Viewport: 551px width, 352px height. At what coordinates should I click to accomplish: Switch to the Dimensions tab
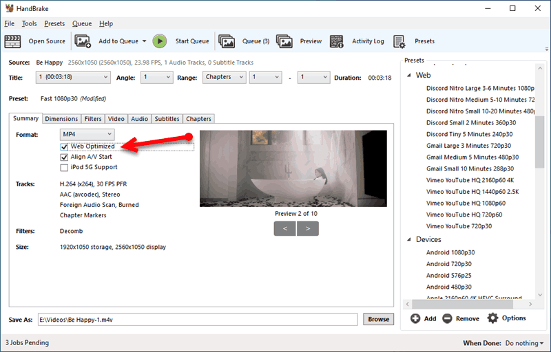click(x=61, y=119)
